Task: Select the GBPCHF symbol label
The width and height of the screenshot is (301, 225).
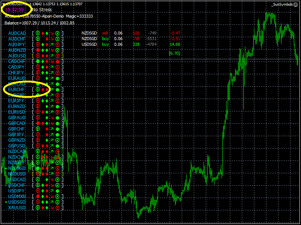Action: [x=17, y=129]
